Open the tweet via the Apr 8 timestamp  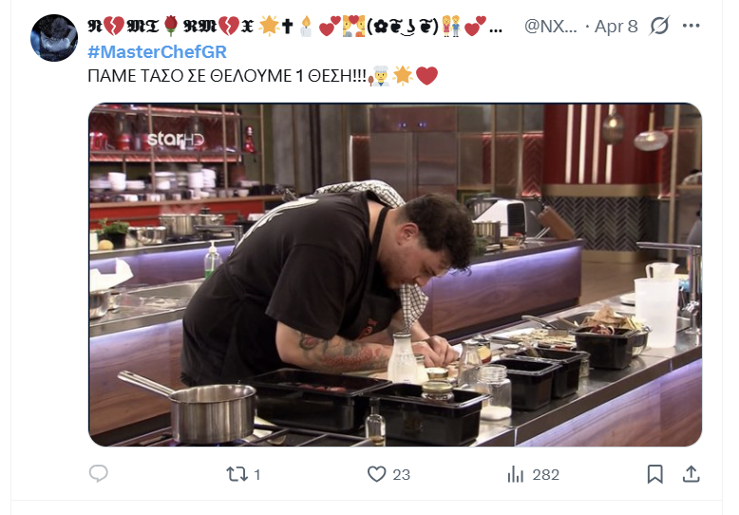coord(616,27)
